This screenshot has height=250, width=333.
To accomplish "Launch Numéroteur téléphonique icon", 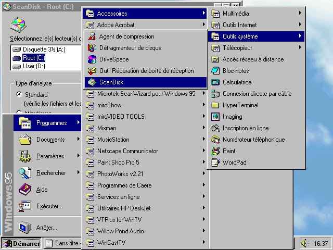I will (x=215, y=140).
